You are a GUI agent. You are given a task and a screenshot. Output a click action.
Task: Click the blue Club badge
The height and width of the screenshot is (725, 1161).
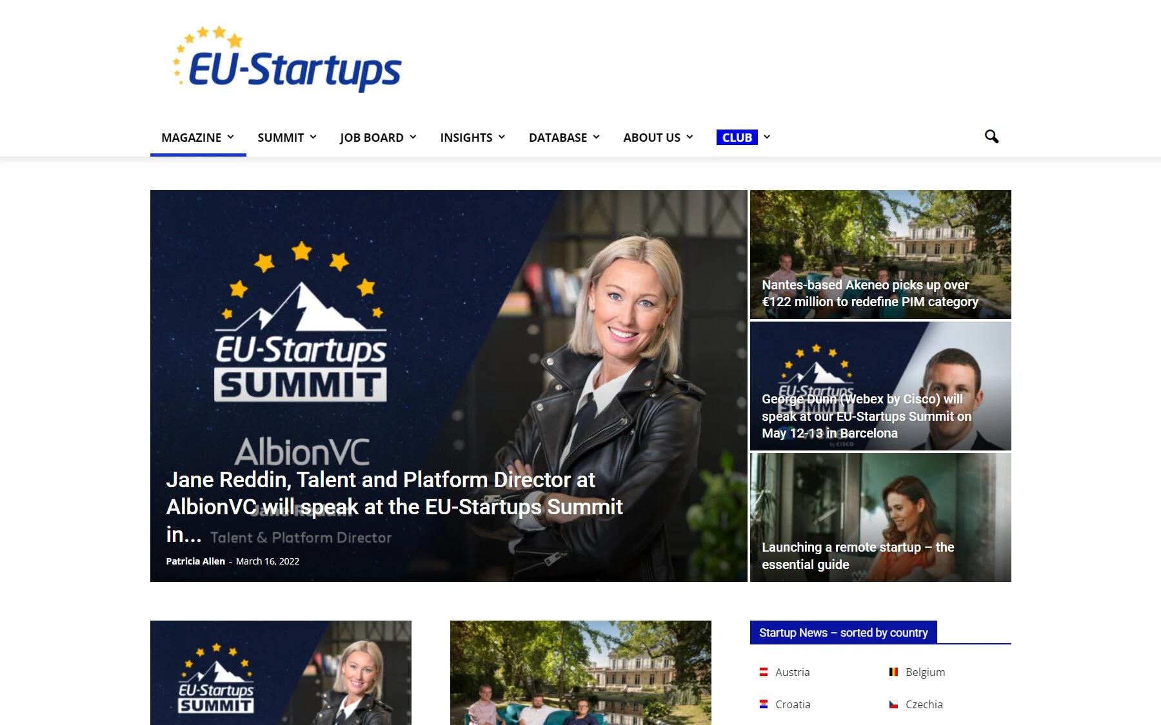click(737, 137)
